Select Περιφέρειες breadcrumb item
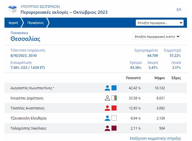Viewport: 192px width, 141px height. 35,23
